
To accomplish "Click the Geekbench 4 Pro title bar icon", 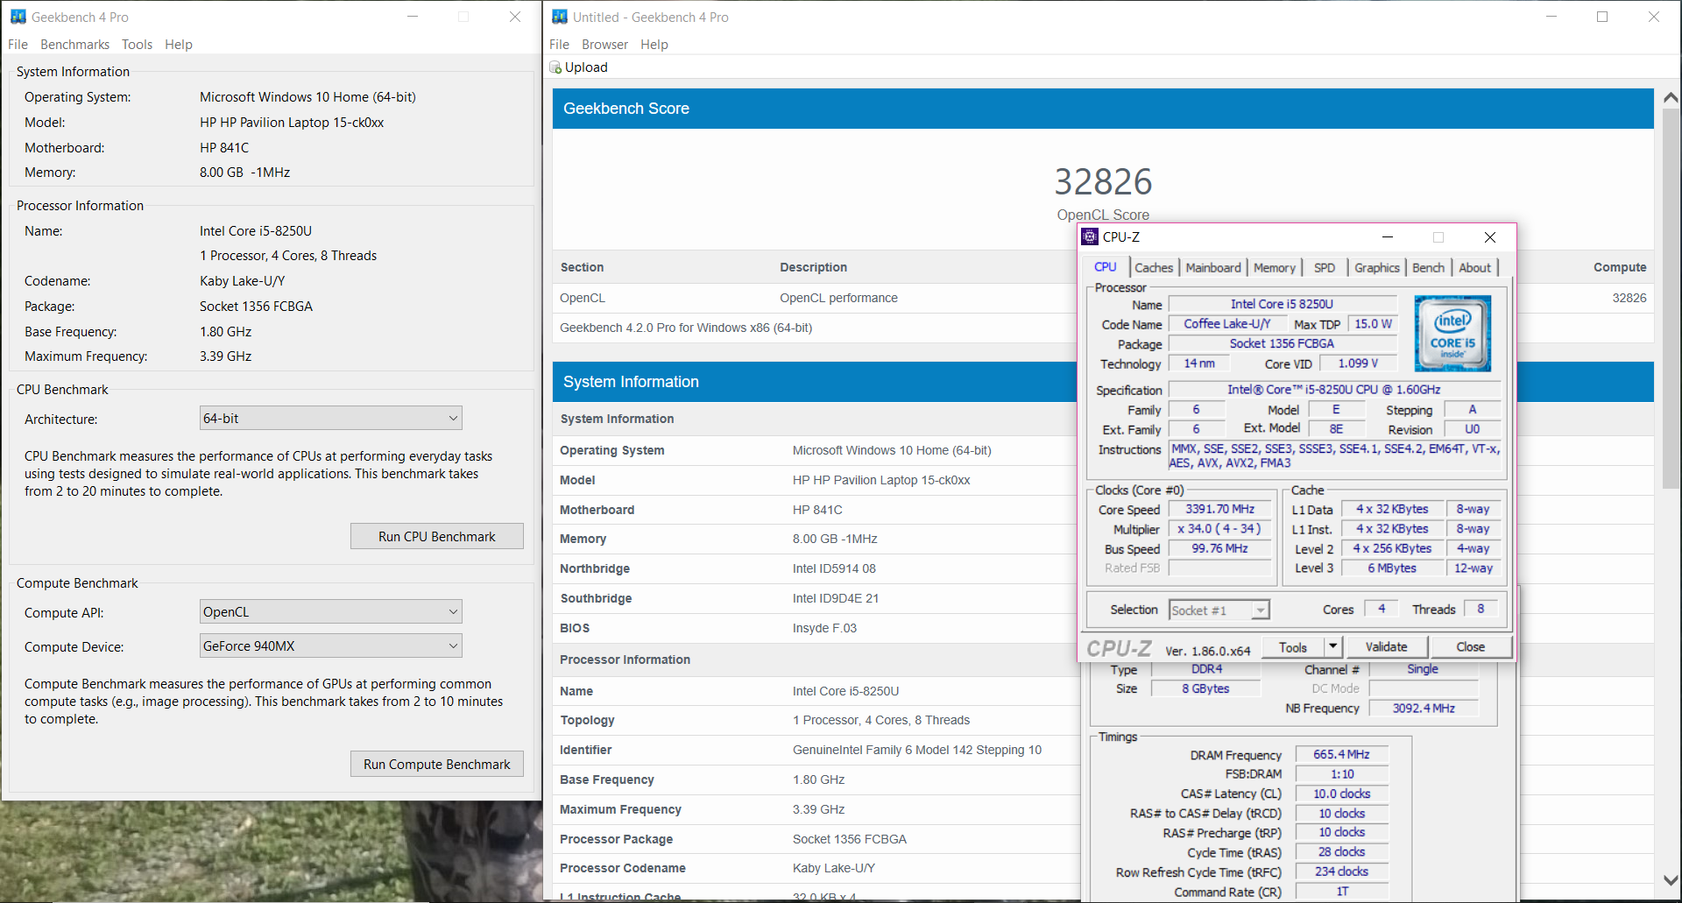I will point(18,17).
